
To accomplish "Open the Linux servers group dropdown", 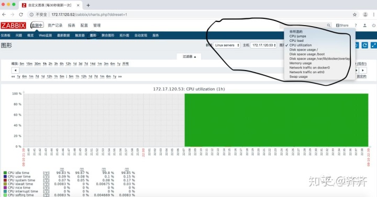I will (x=227, y=45).
